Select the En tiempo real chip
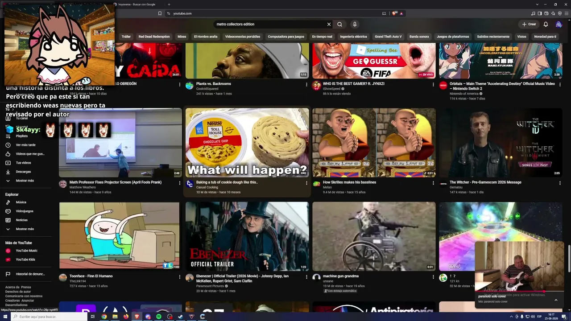571x321 pixels. point(322,37)
